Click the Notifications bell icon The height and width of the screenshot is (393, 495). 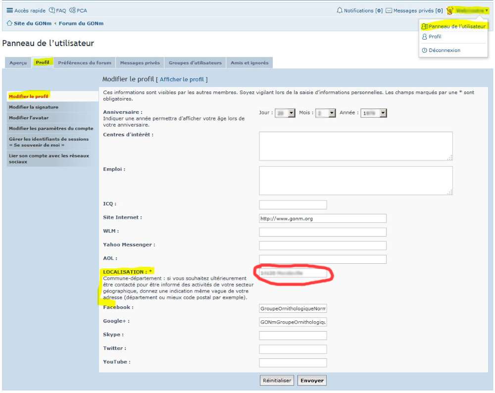pyautogui.click(x=340, y=10)
